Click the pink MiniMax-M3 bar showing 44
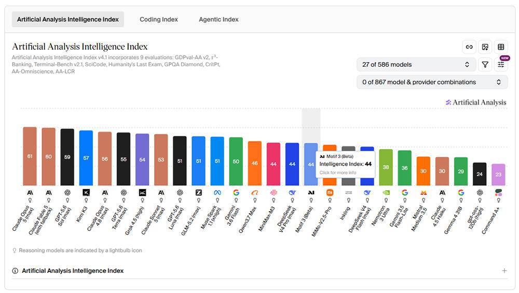 (x=274, y=164)
